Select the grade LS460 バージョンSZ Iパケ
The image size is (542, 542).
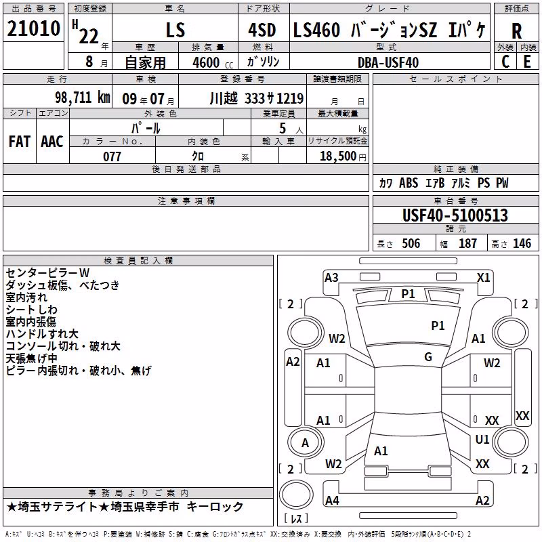tap(389, 30)
